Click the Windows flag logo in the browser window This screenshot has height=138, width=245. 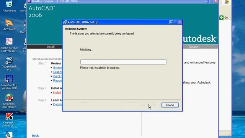(x=227, y=2)
